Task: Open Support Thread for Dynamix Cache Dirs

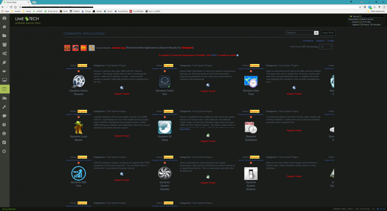Action: click(208, 91)
